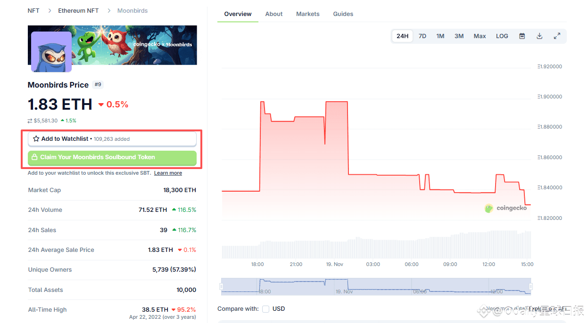Click the CoinGecko logo watermark on chart
This screenshot has width=588, height=323.
[506, 208]
